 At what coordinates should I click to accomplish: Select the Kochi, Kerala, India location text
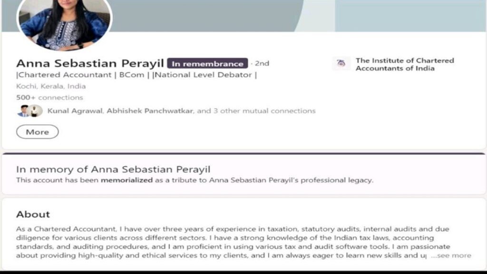click(x=51, y=86)
